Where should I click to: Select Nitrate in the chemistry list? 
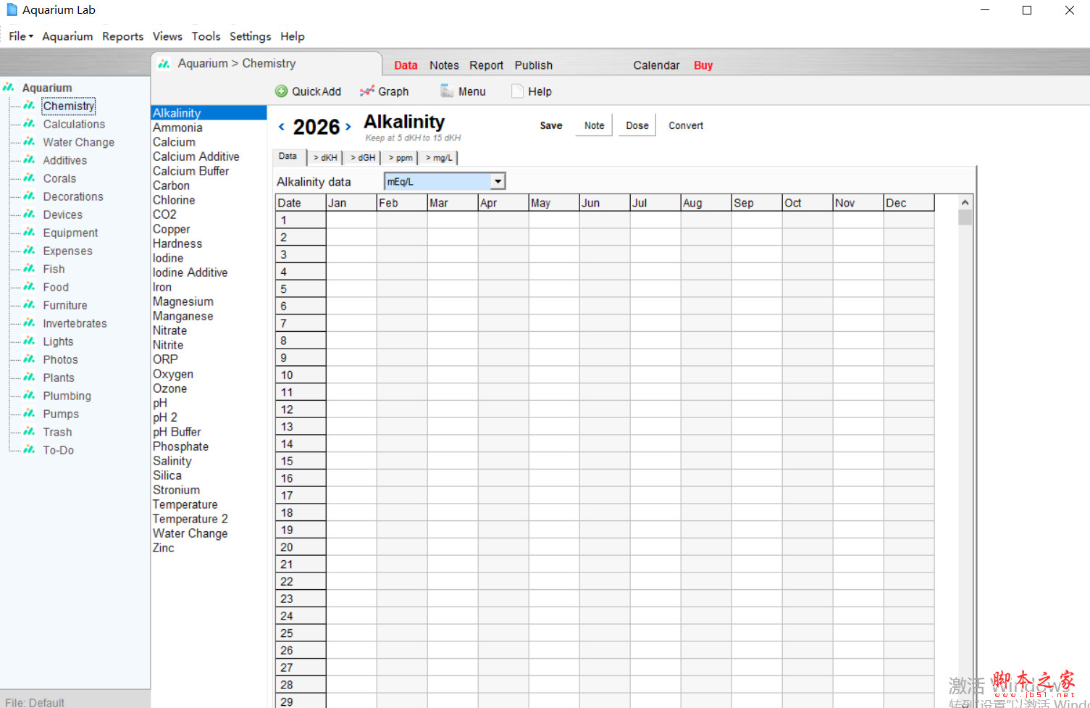pos(169,330)
